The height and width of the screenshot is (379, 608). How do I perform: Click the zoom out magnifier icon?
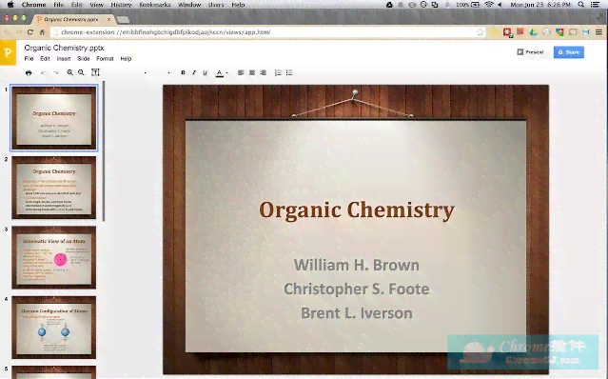[x=81, y=72]
